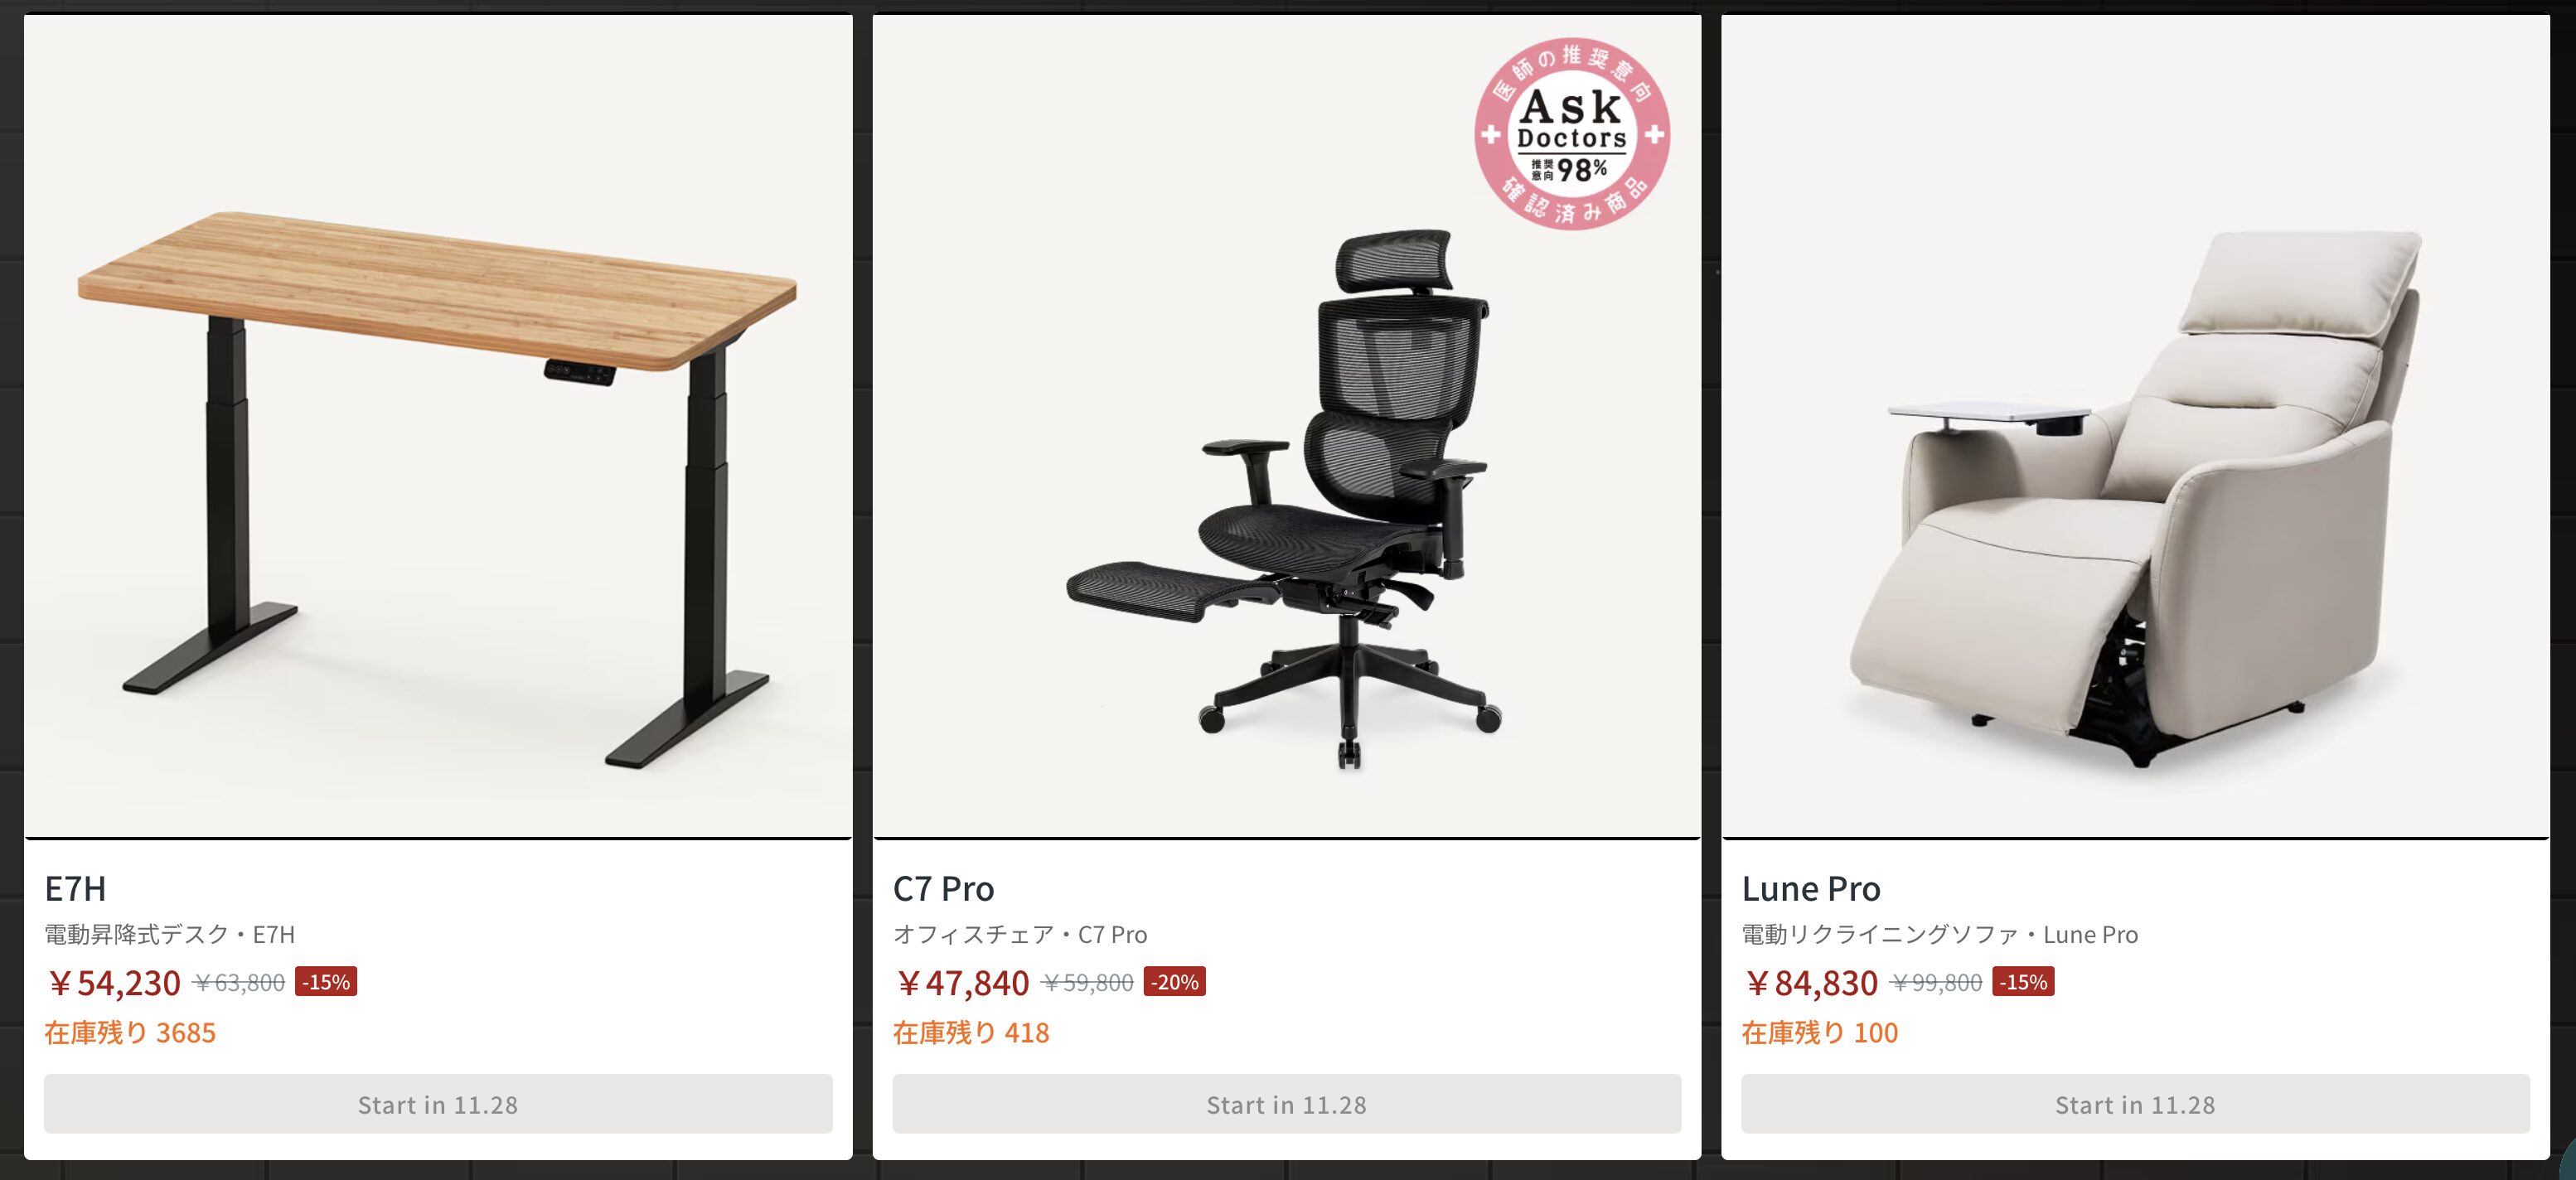Click the -20% discount tag on C7 Pro
The height and width of the screenshot is (1180, 2576).
point(1174,982)
